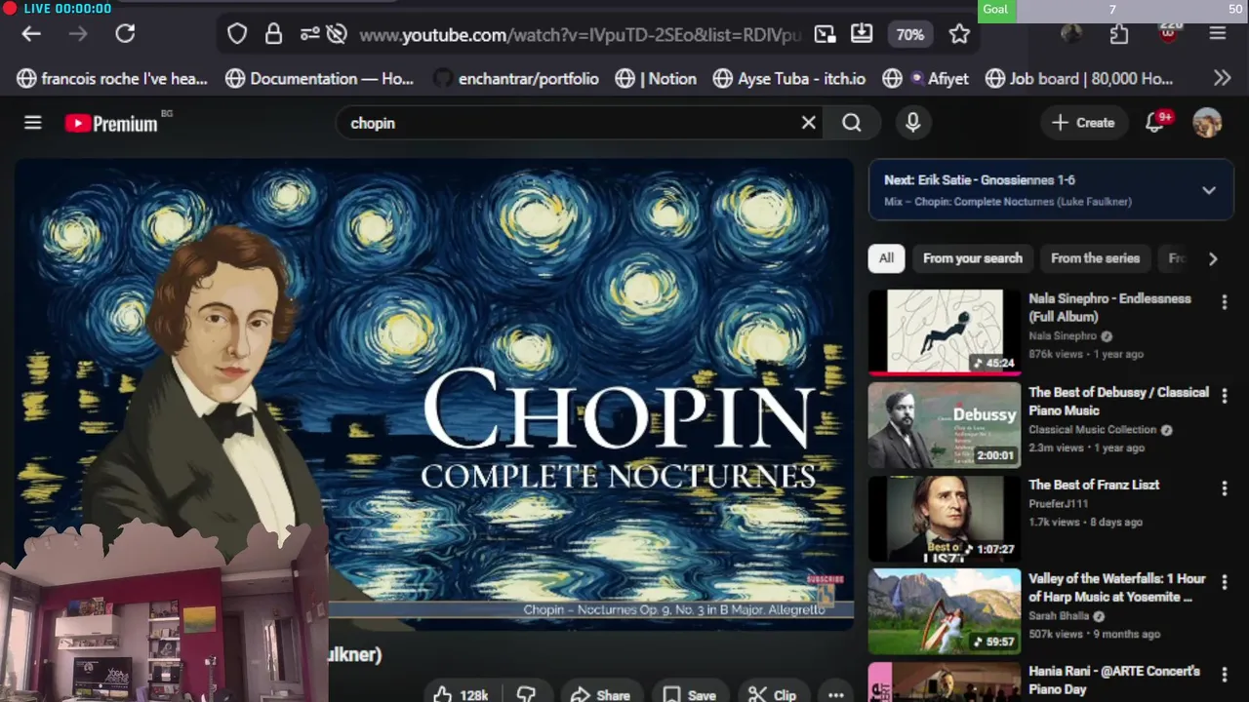Image resolution: width=1249 pixels, height=702 pixels.
Task: Click the picture-in-picture icon in address bar
Action: click(x=826, y=34)
